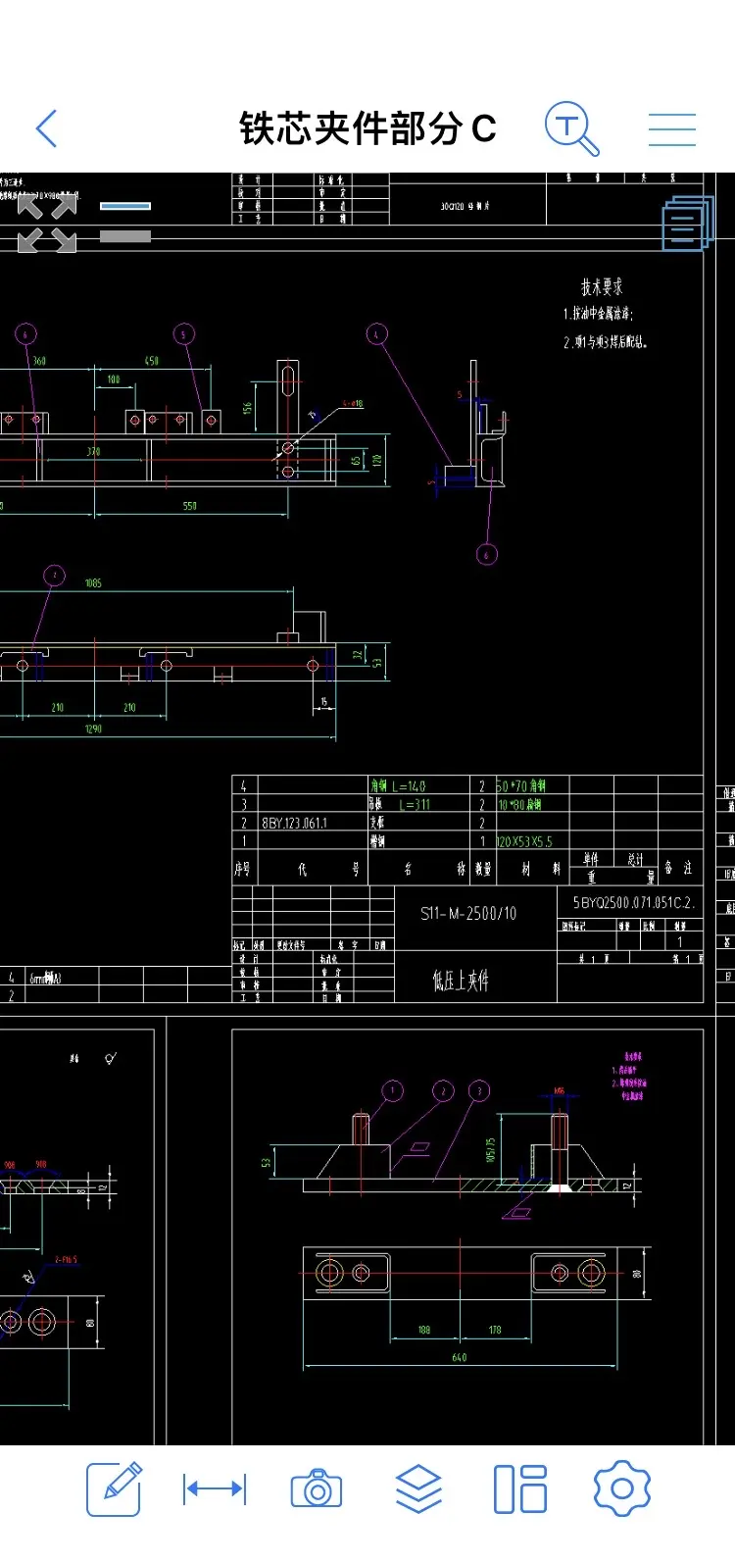Open the hamburger menu at top right
The height and width of the screenshot is (1563, 735).
click(x=672, y=129)
